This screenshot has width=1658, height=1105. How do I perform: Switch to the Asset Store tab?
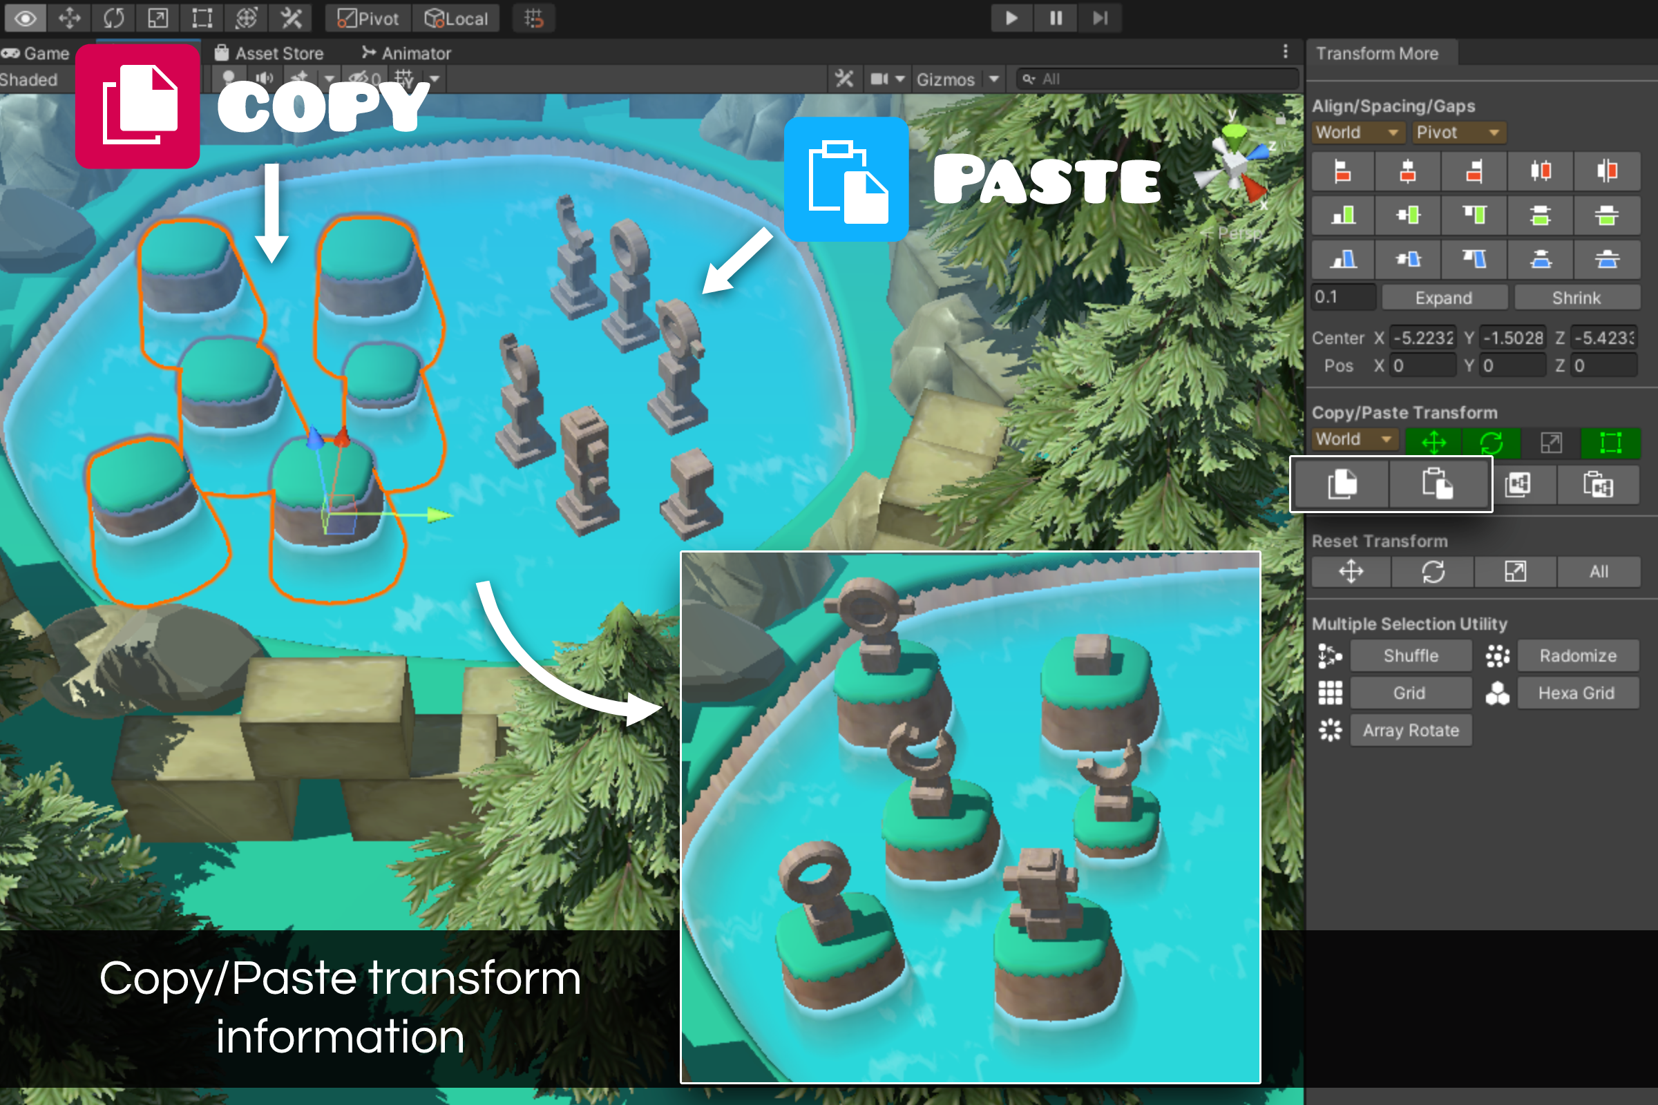pos(269,54)
